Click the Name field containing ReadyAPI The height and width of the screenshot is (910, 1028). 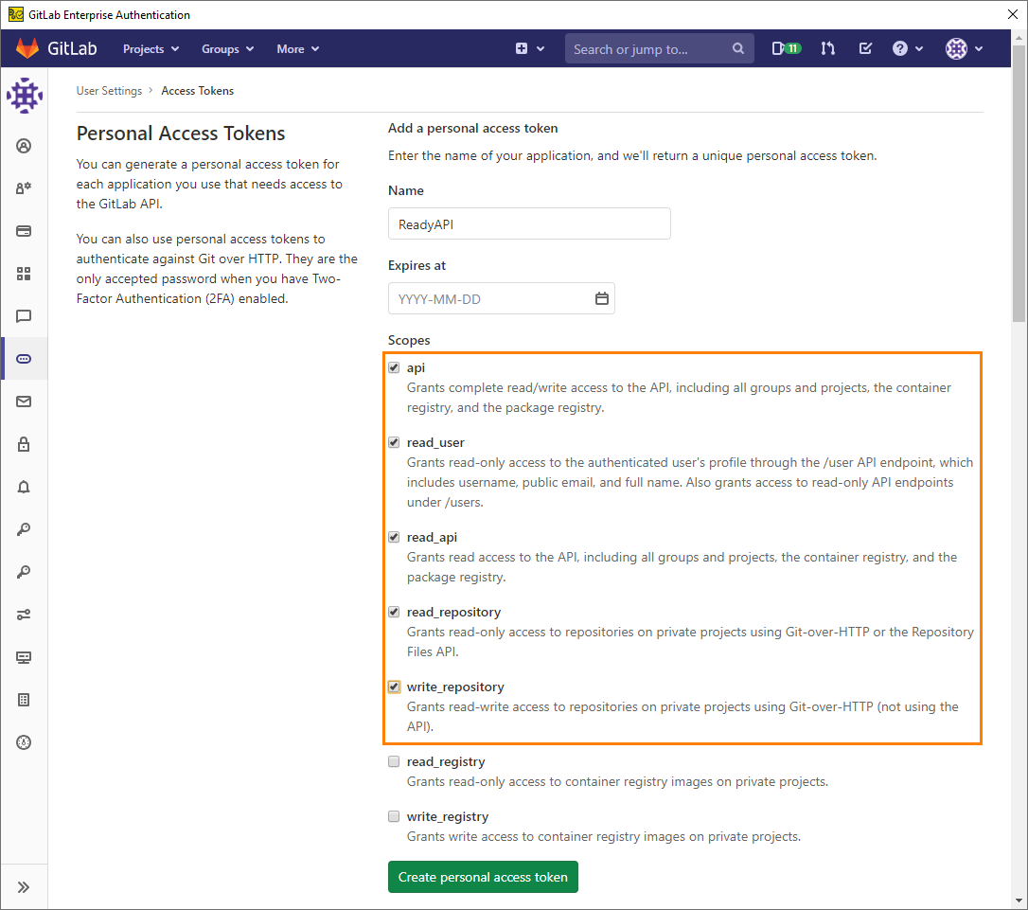pyautogui.click(x=528, y=223)
